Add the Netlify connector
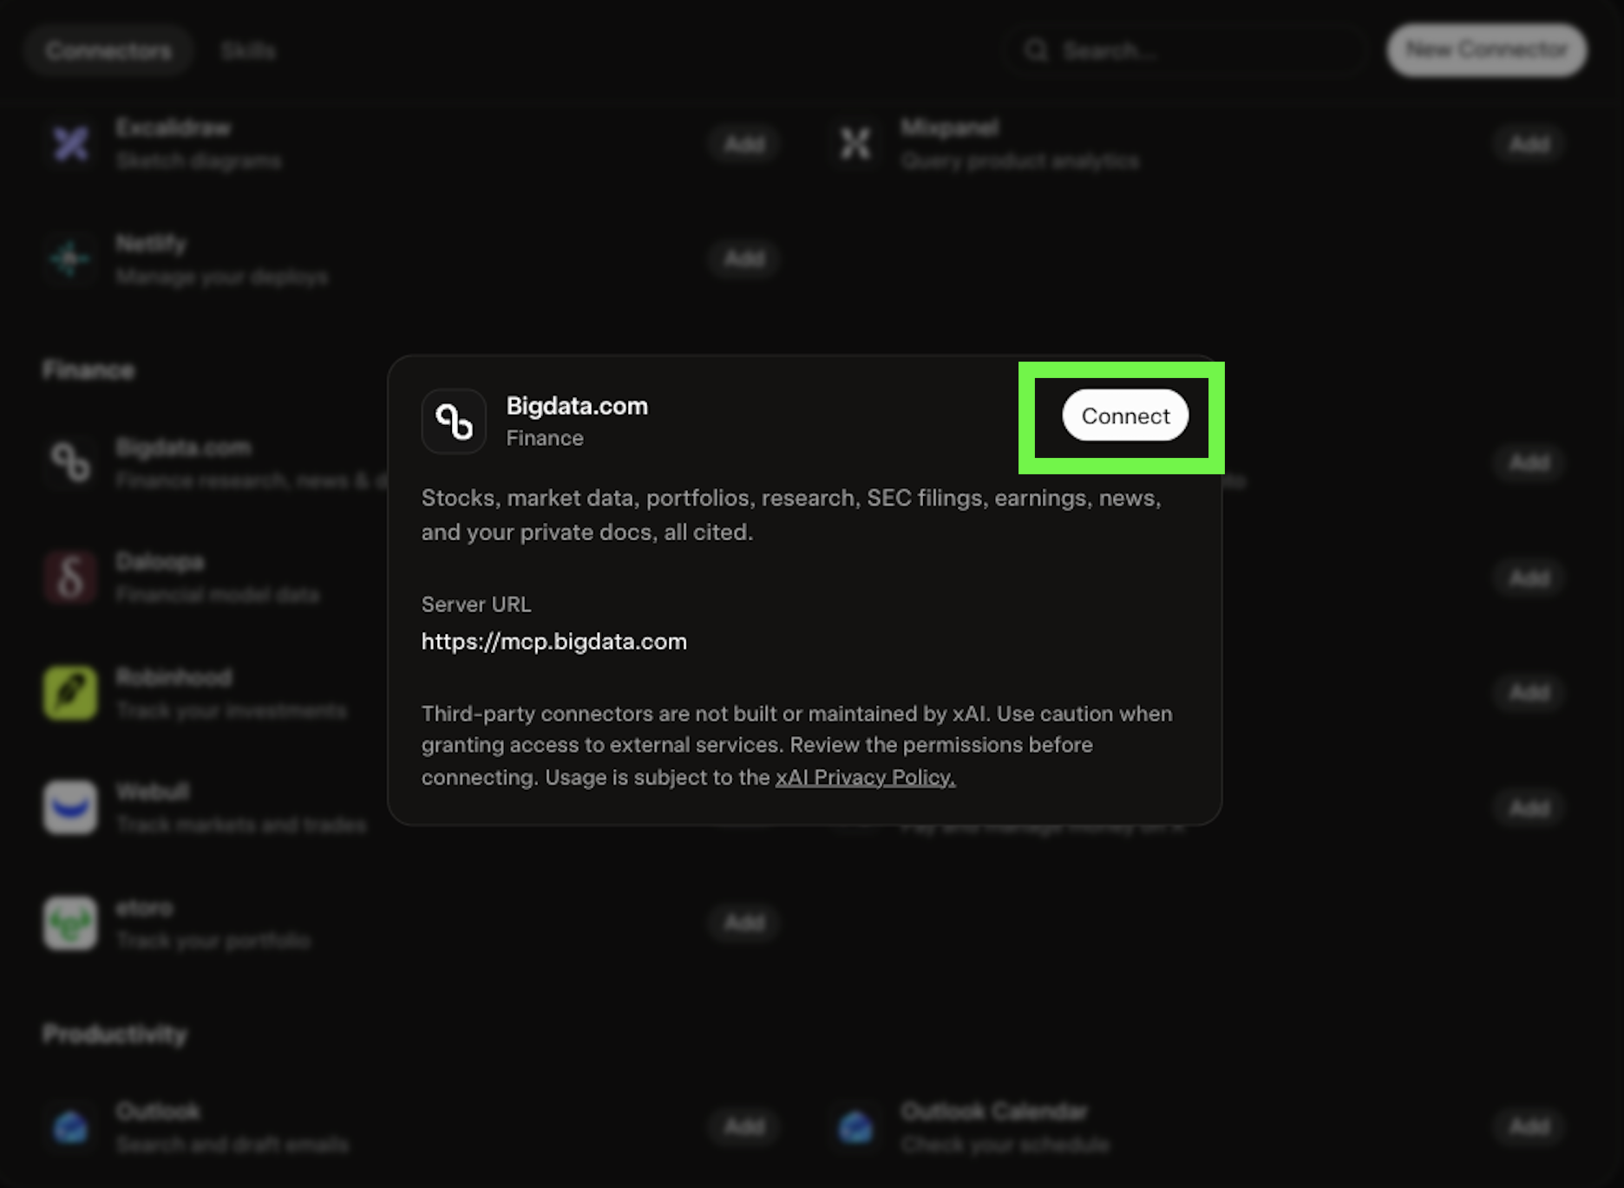Viewport: 1624px width, 1188px height. [x=744, y=259]
